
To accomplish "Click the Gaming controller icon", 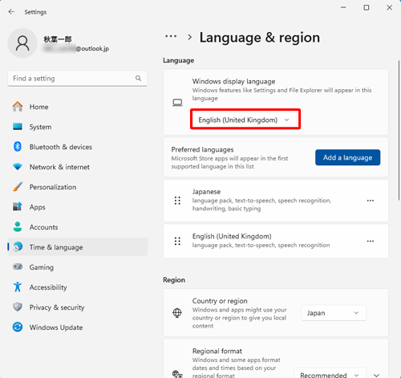I will [x=18, y=266].
